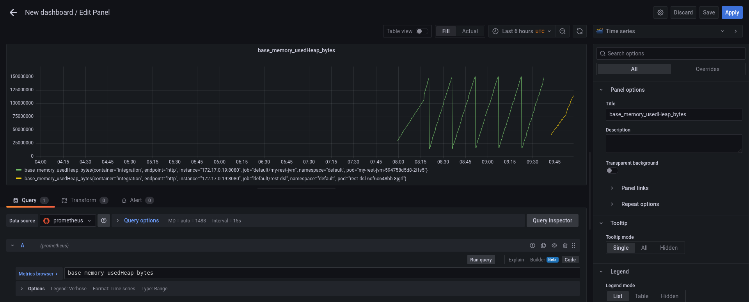Click the Run query button
The image size is (749, 302).
coord(481,259)
